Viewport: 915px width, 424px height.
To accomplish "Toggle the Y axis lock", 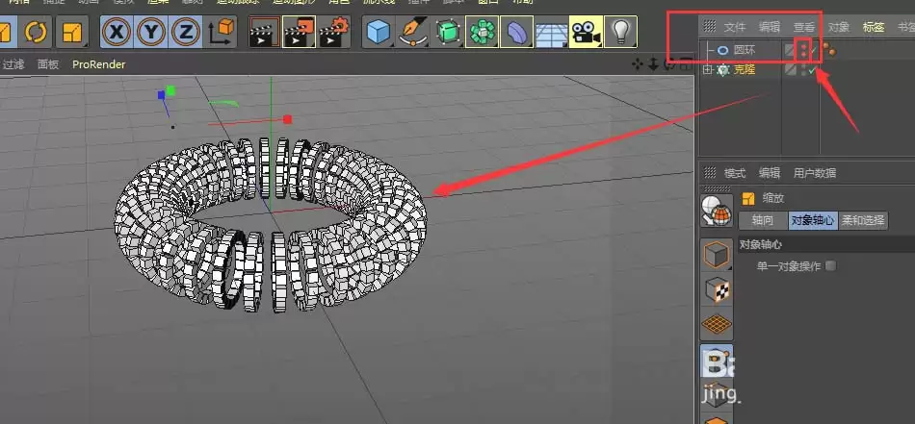I will [x=151, y=32].
